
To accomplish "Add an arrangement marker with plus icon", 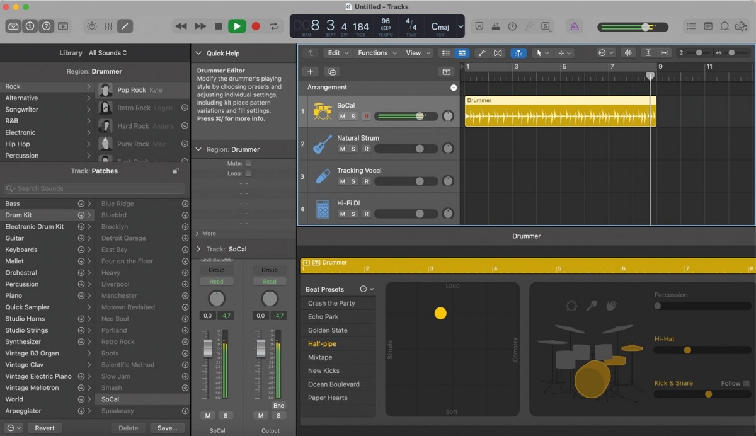I will (454, 88).
